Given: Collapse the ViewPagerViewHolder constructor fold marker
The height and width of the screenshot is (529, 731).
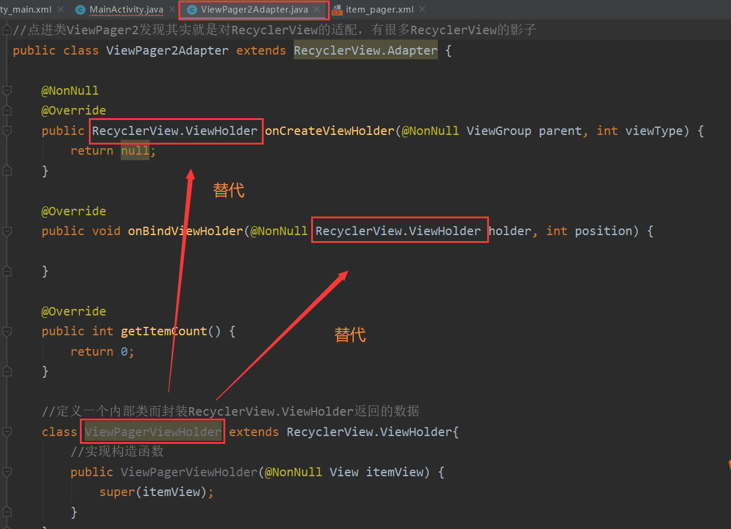Looking at the screenshot, I should [7, 472].
